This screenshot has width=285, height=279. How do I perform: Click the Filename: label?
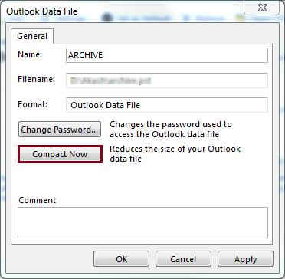(x=36, y=79)
